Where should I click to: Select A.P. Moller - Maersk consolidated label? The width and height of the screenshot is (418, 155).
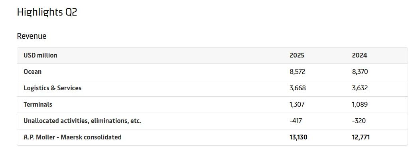[x=73, y=137]
